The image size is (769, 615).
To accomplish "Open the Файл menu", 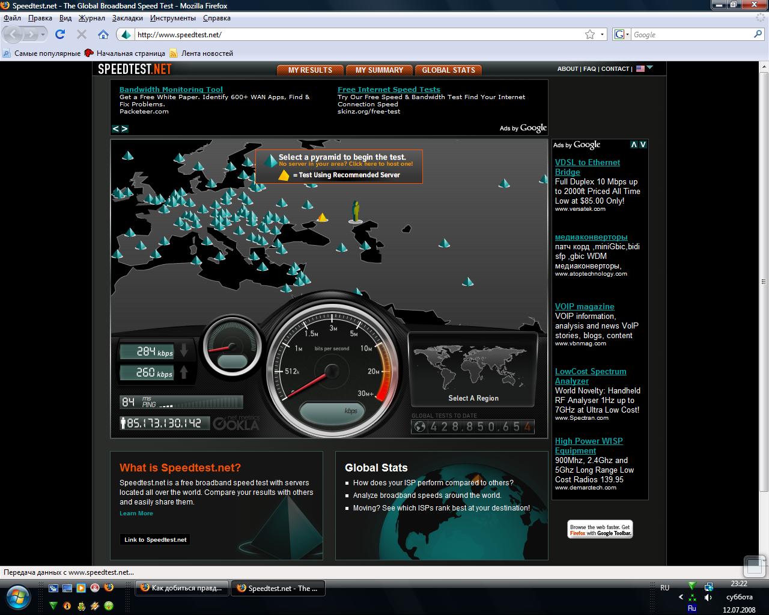I will coord(12,18).
